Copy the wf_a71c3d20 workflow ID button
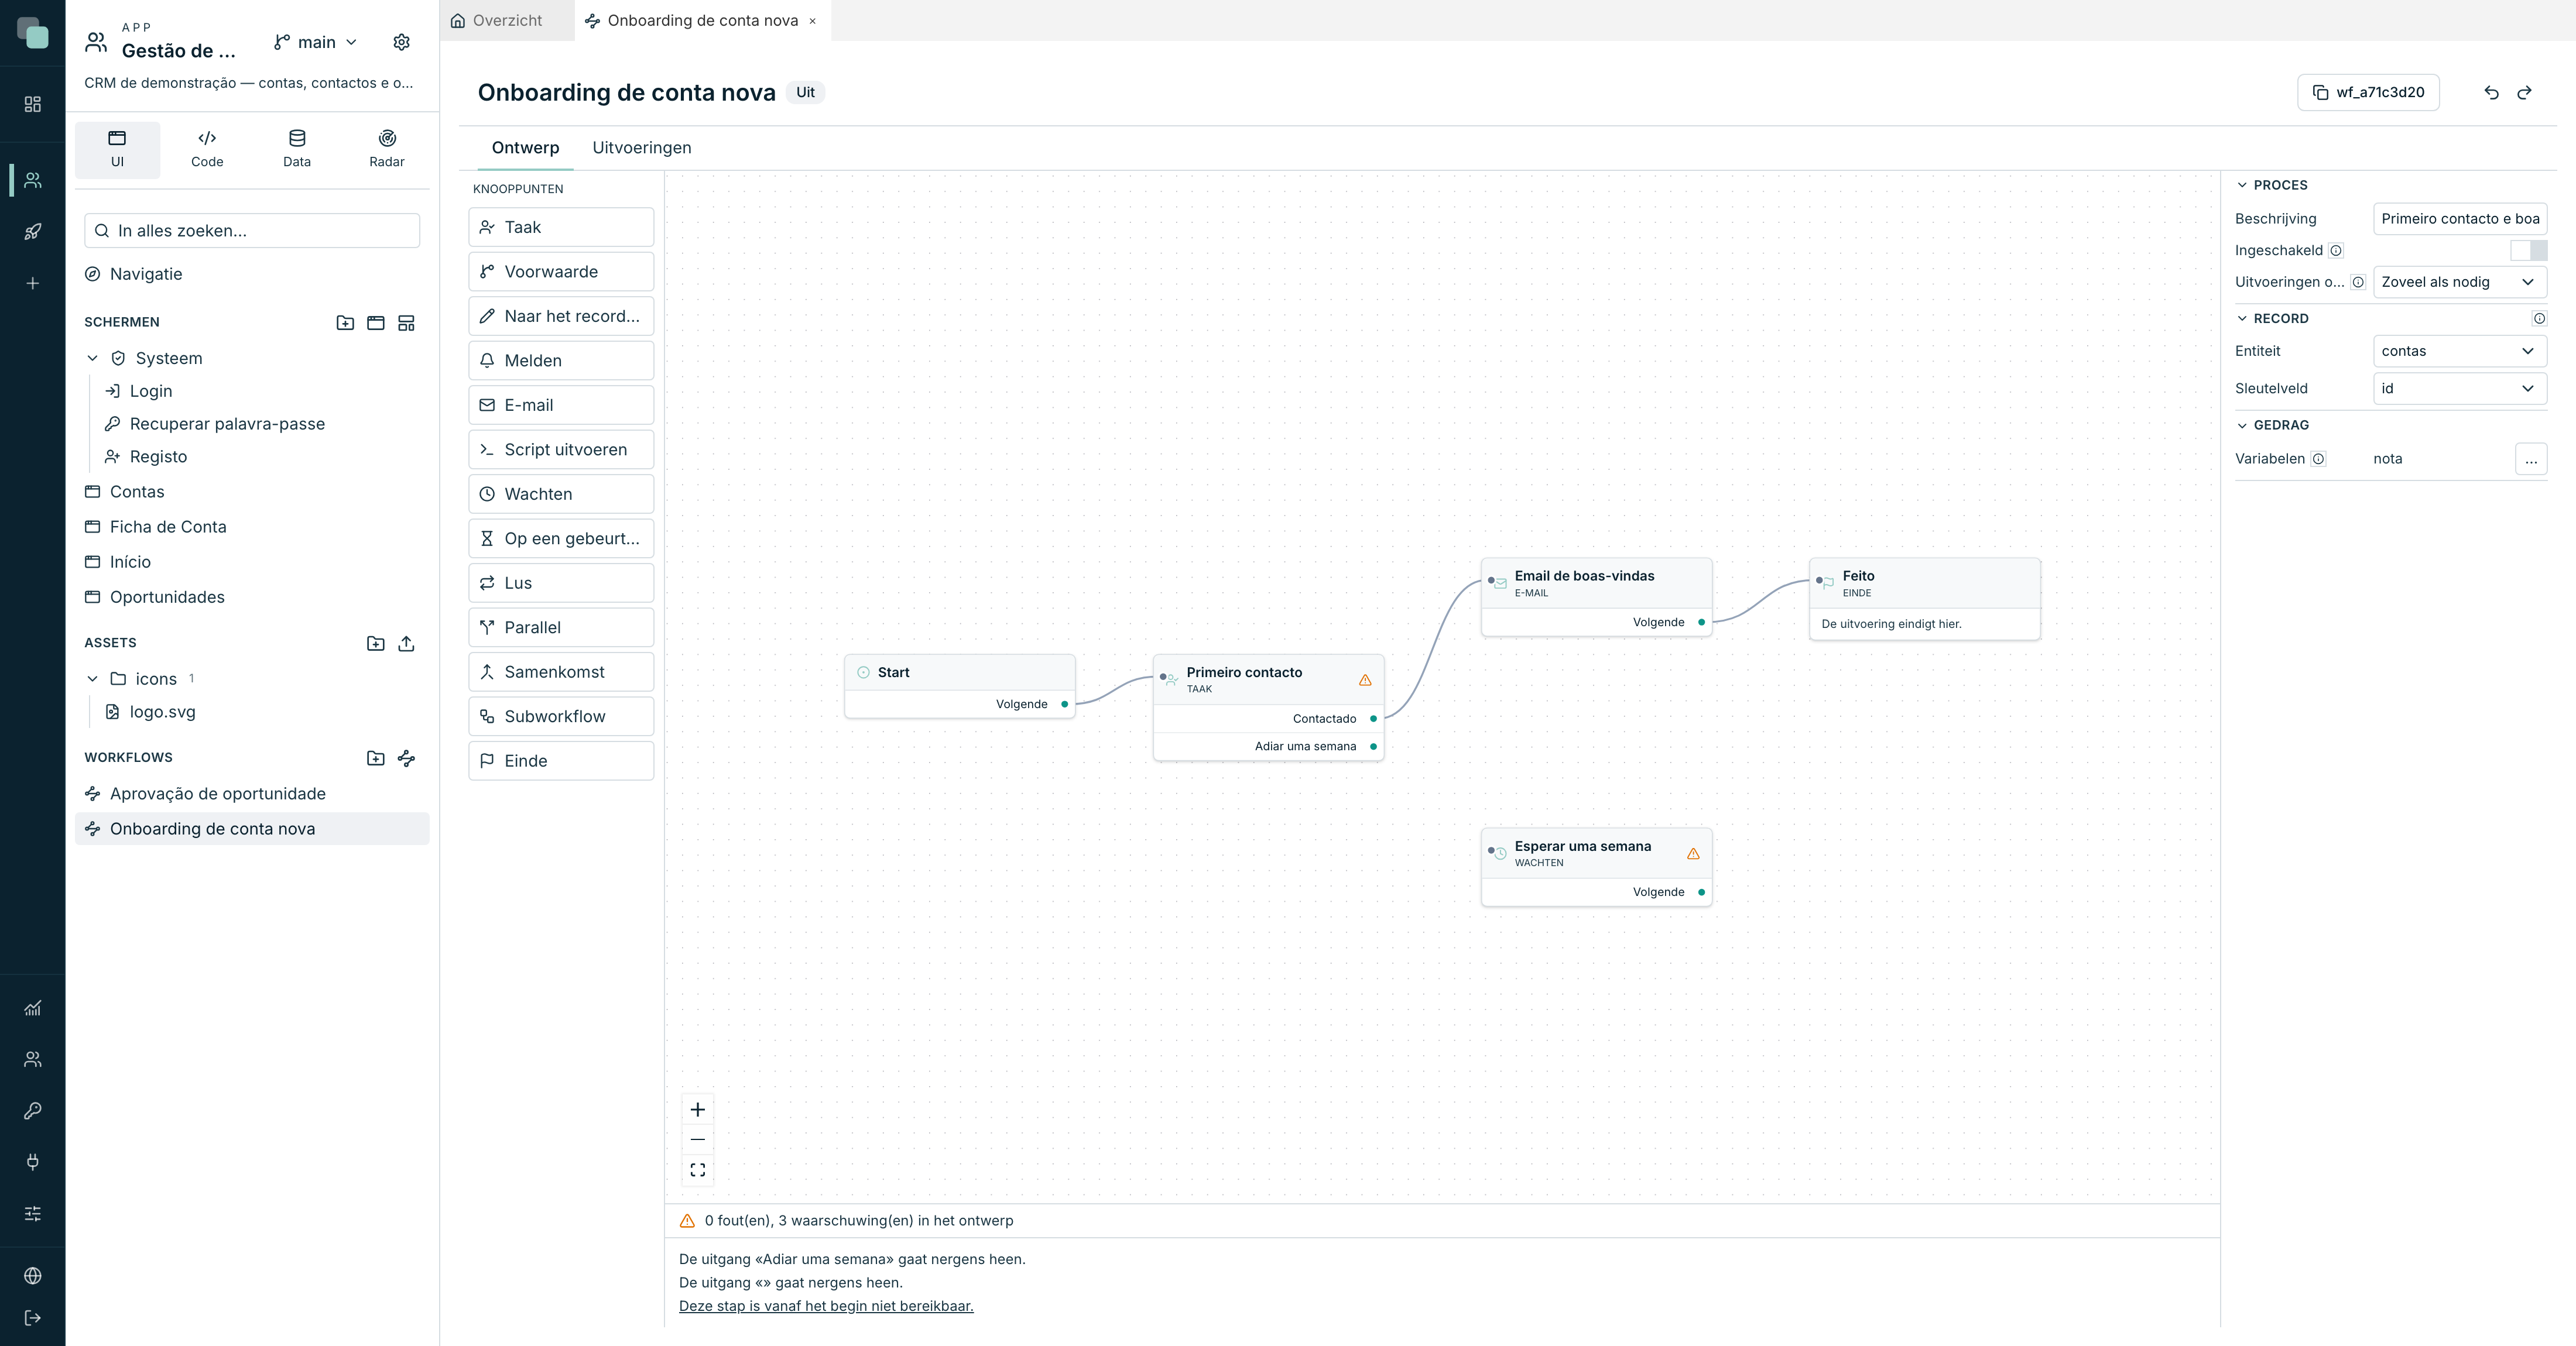 [x=2368, y=92]
